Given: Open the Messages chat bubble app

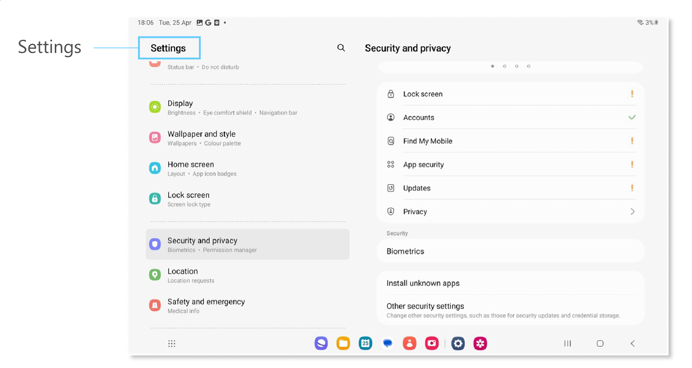Looking at the screenshot, I should point(387,343).
